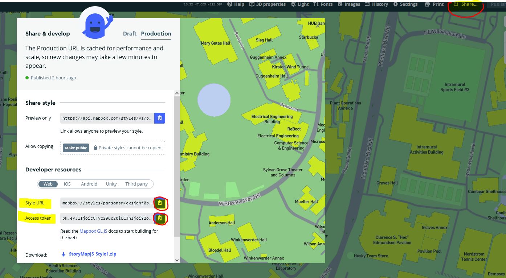Viewport: 506px width, 278px height.
Task: Click the Husky Team Store label
Action: [x=371, y=256]
